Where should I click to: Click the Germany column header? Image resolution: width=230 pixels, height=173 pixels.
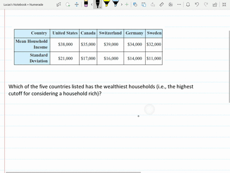[135, 33]
